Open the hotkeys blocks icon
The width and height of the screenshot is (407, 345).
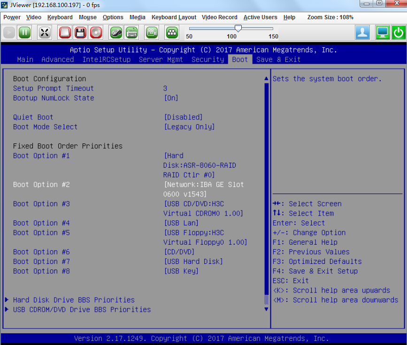tap(172, 33)
